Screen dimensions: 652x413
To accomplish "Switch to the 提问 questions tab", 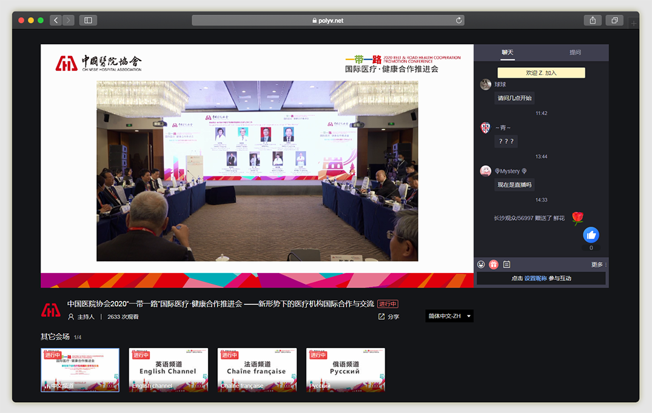I will 574,53.
